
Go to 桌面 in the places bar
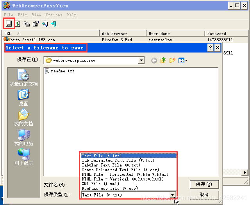[23, 97]
